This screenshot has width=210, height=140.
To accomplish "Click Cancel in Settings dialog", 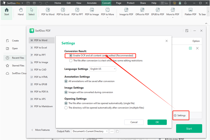I will [x=134, y=122].
